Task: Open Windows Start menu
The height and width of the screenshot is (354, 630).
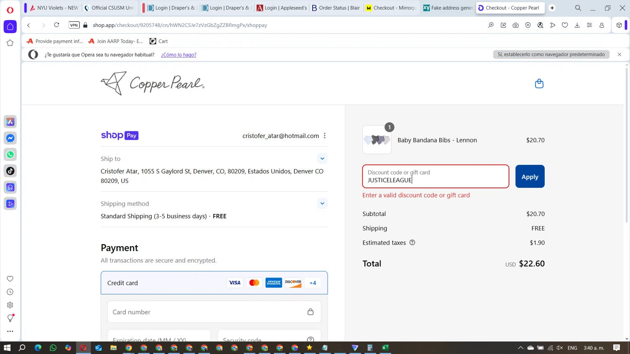Action: click(x=7, y=348)
